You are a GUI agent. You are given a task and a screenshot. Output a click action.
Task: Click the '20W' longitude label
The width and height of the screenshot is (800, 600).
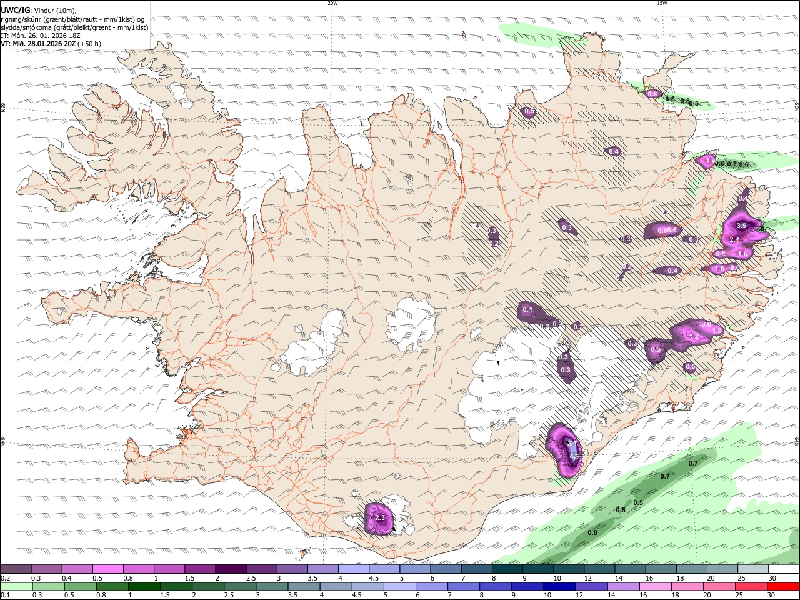[x=332, y=3]
